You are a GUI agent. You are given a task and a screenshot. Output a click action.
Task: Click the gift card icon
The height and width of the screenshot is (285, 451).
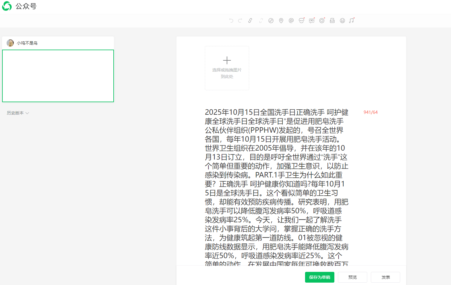pyautogui.click(x=312, y=21)
